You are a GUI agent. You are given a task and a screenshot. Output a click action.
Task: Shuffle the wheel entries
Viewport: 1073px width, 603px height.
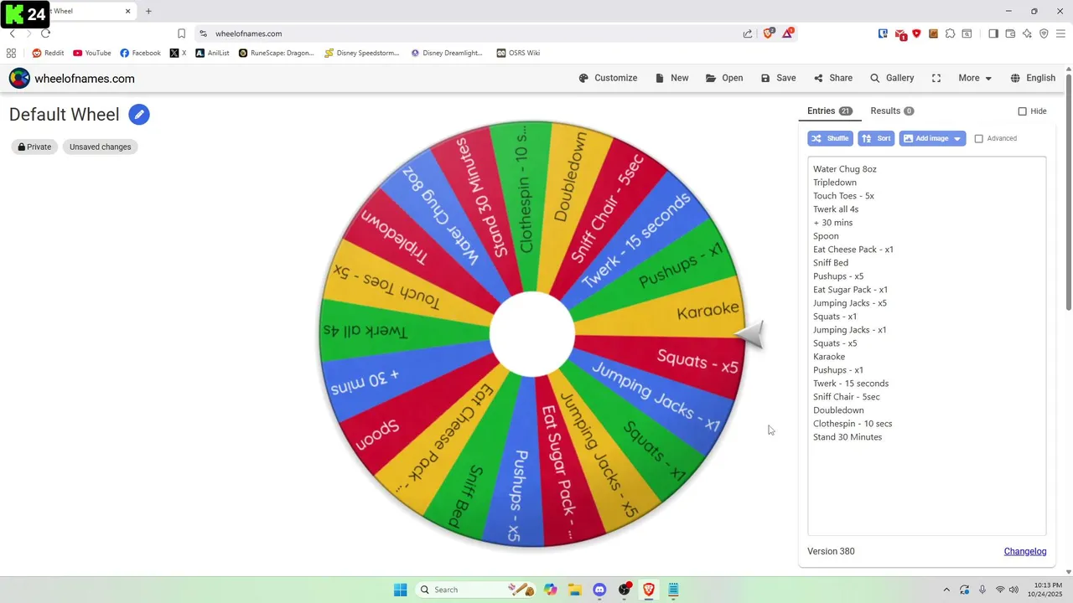(830, 138)
